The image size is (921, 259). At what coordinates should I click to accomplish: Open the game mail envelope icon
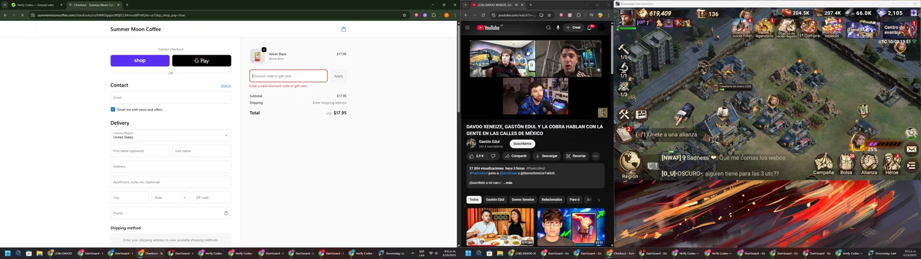(912, 149)
